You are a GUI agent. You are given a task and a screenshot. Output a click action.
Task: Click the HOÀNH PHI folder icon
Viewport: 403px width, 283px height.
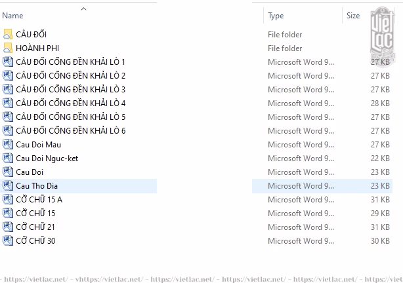tap(8, 48)
